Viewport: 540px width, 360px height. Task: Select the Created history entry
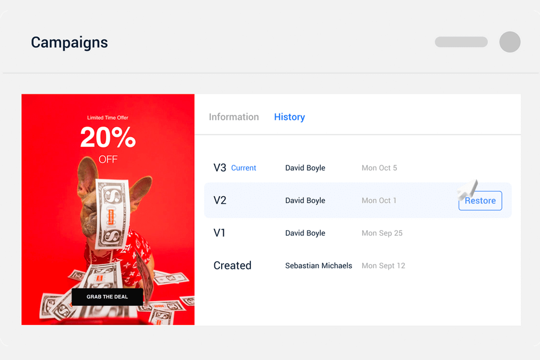tap(232, 265)
